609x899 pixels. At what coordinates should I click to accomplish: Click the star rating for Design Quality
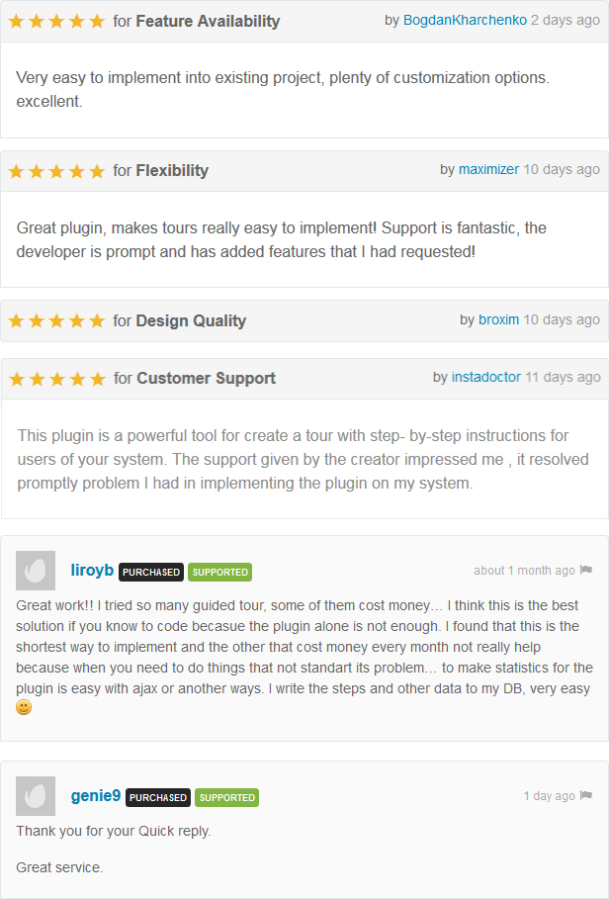[x=56, y=320]
